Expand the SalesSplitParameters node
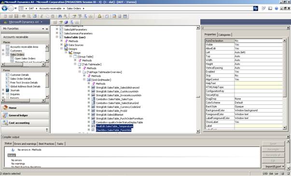The height and width of the screenshot is (176, 291). click(x=57, y=29)
